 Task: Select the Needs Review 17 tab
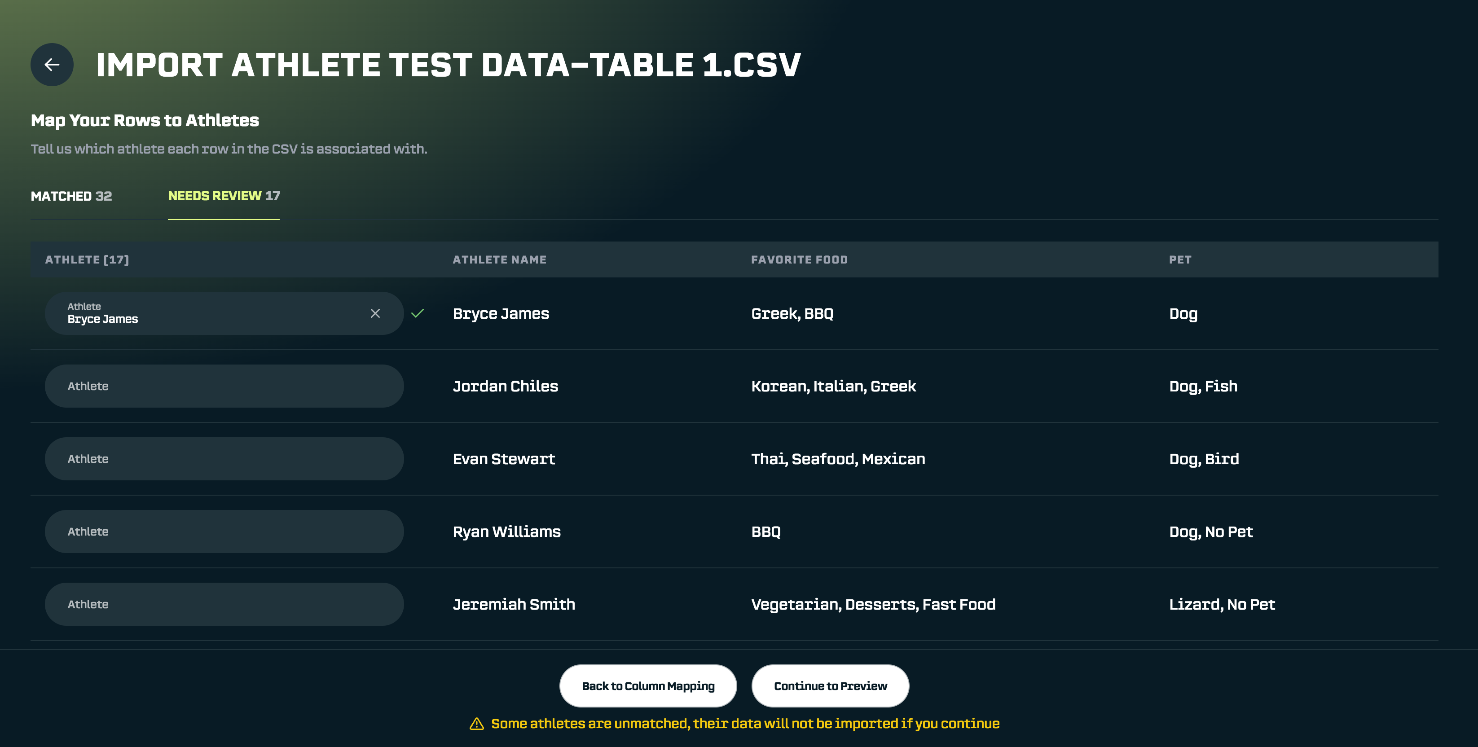pos(224,196)
